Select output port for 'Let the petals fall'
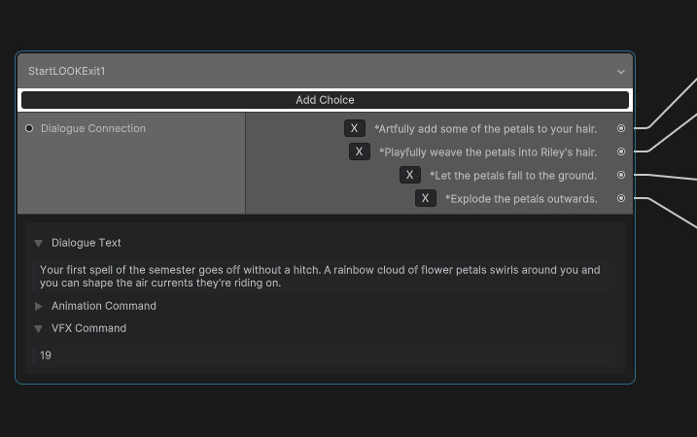The image size is (697, 437). coord(621,175)
